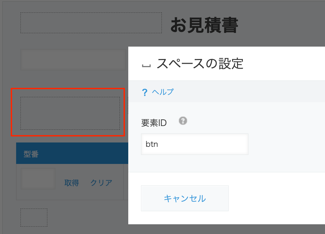Click the クリア link in the table
The image size is (325, 234).
[x=101, y=183]
